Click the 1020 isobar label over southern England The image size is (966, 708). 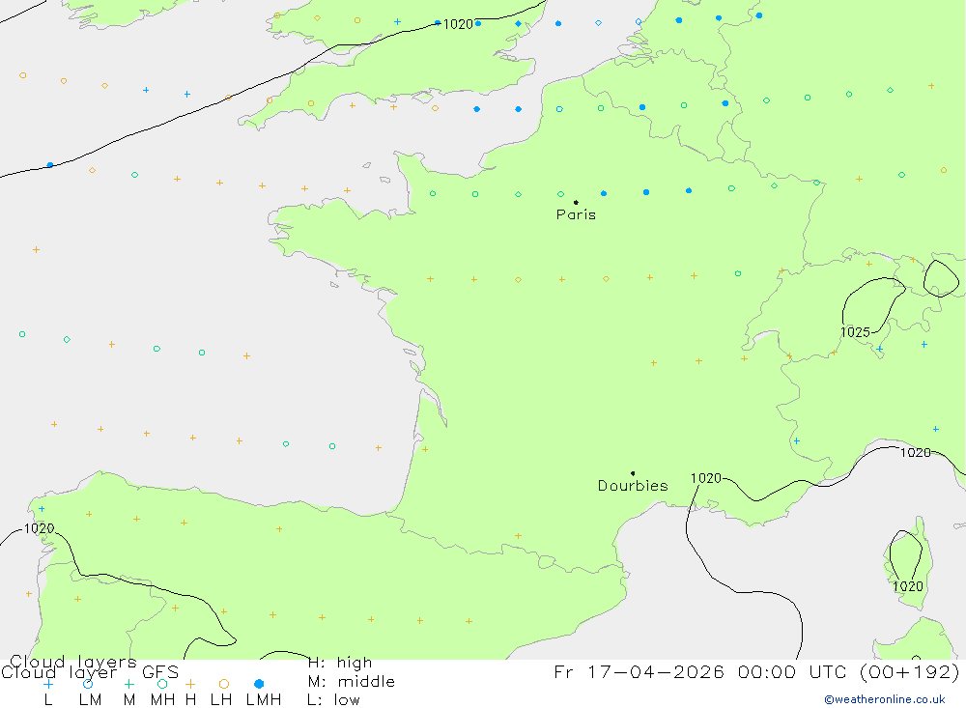pos(458,24)
